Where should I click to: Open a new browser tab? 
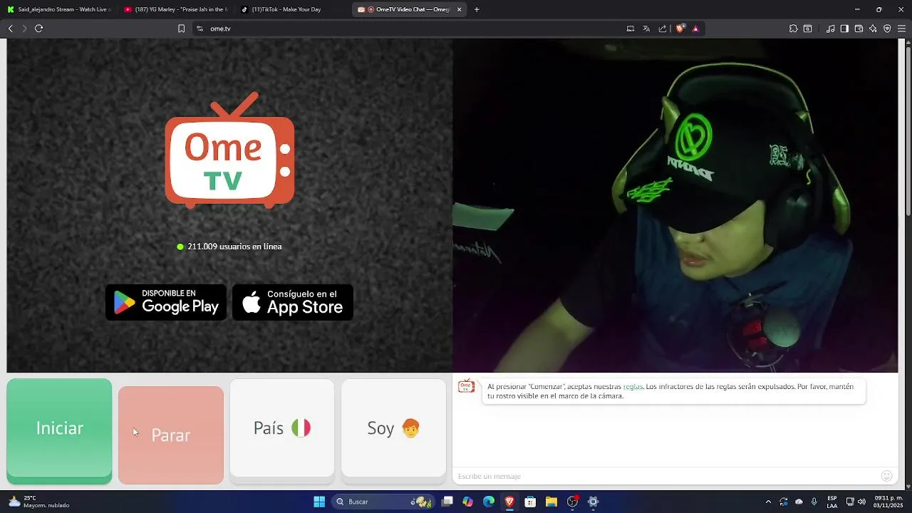(x=477, y=9)
